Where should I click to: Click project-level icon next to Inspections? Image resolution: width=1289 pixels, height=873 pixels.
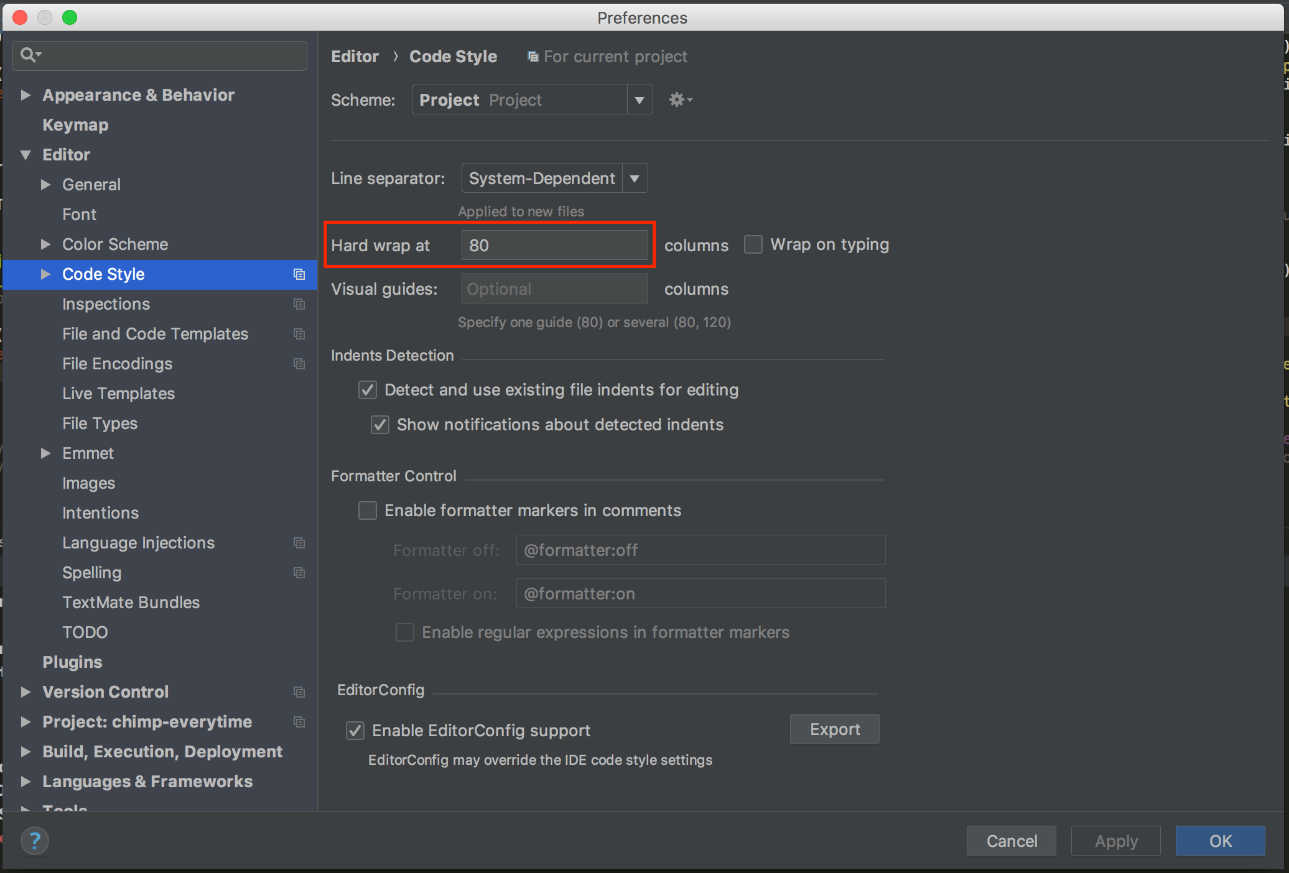point(299,304)
